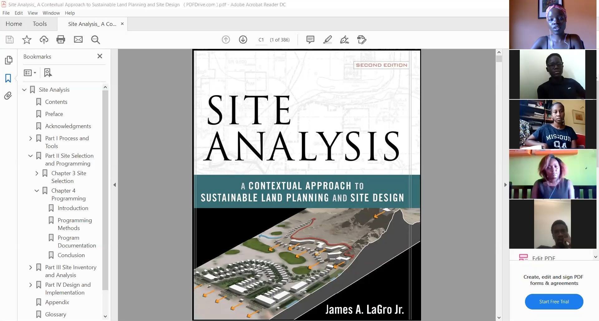Open the Introduction bookmark
This screenshot has height=321, width=599.
73,208
